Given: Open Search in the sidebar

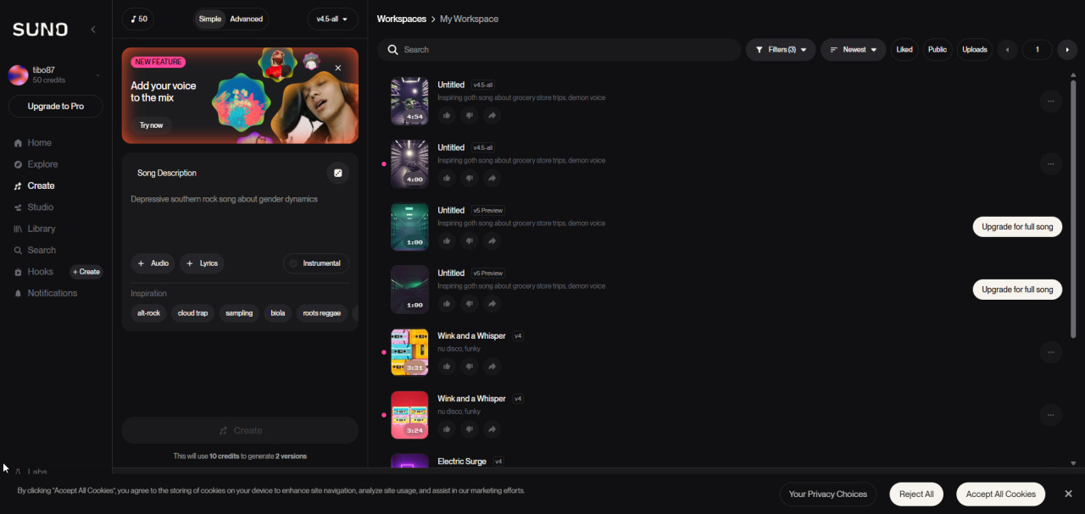Looking at the screenshot, I should (42, 251).
